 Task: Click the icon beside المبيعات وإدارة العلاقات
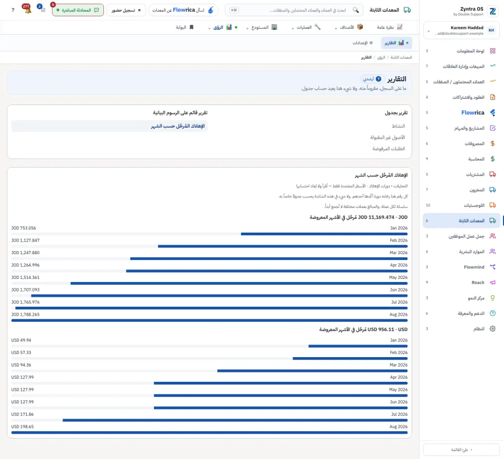point(492,66)
